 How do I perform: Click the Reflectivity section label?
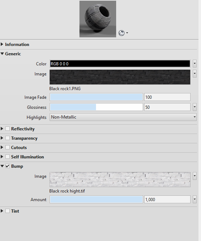click(23, 129)
